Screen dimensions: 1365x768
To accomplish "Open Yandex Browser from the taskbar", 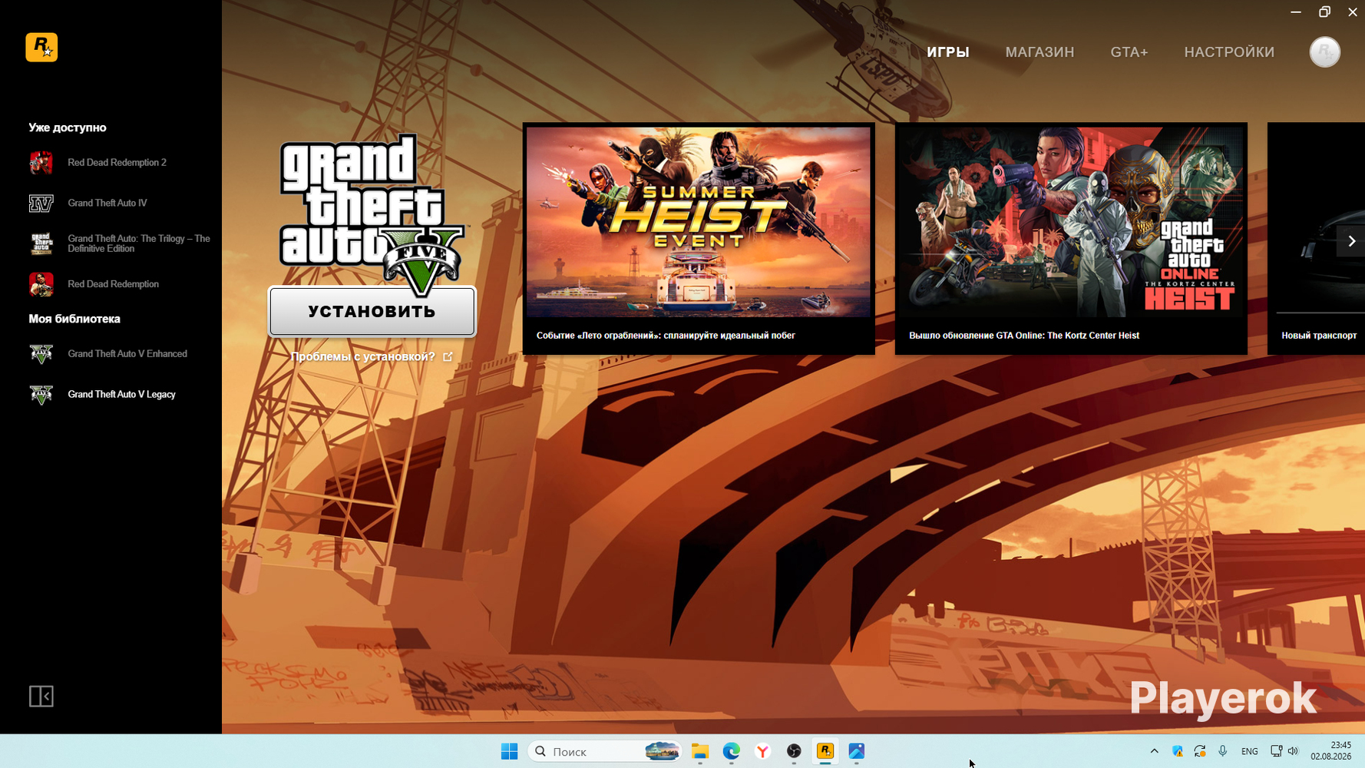I will 762,751.
